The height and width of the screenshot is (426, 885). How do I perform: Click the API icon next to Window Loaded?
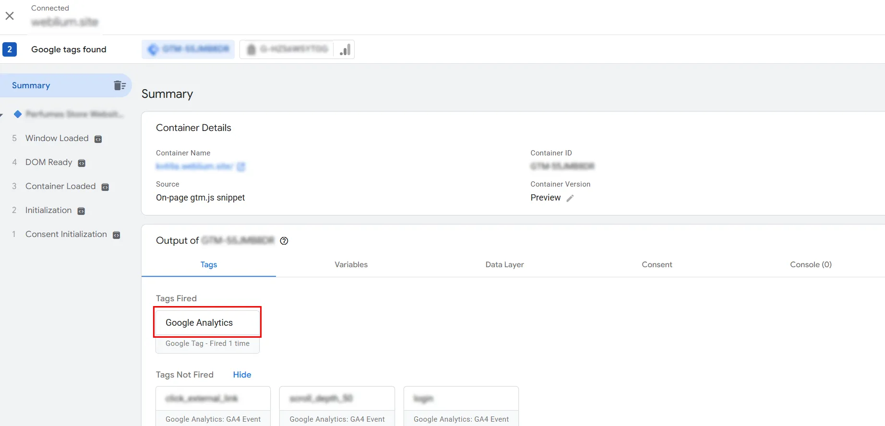pyautogui.click(x=98, y=139)
